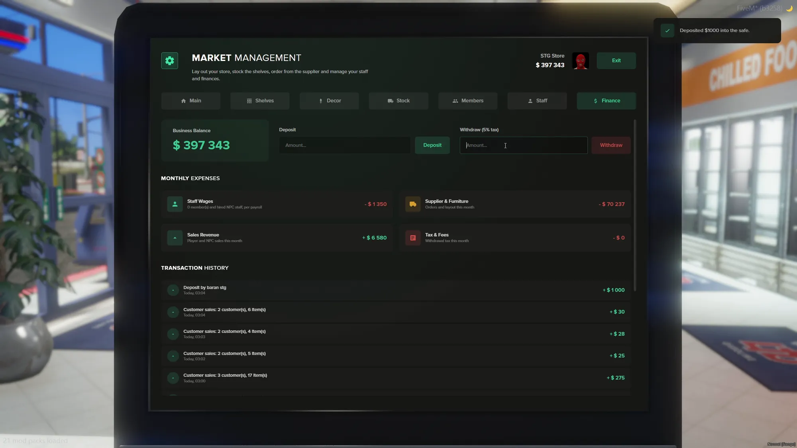
Task: Click the '+ $ 30' transaction amount
Action: point(617,312)
